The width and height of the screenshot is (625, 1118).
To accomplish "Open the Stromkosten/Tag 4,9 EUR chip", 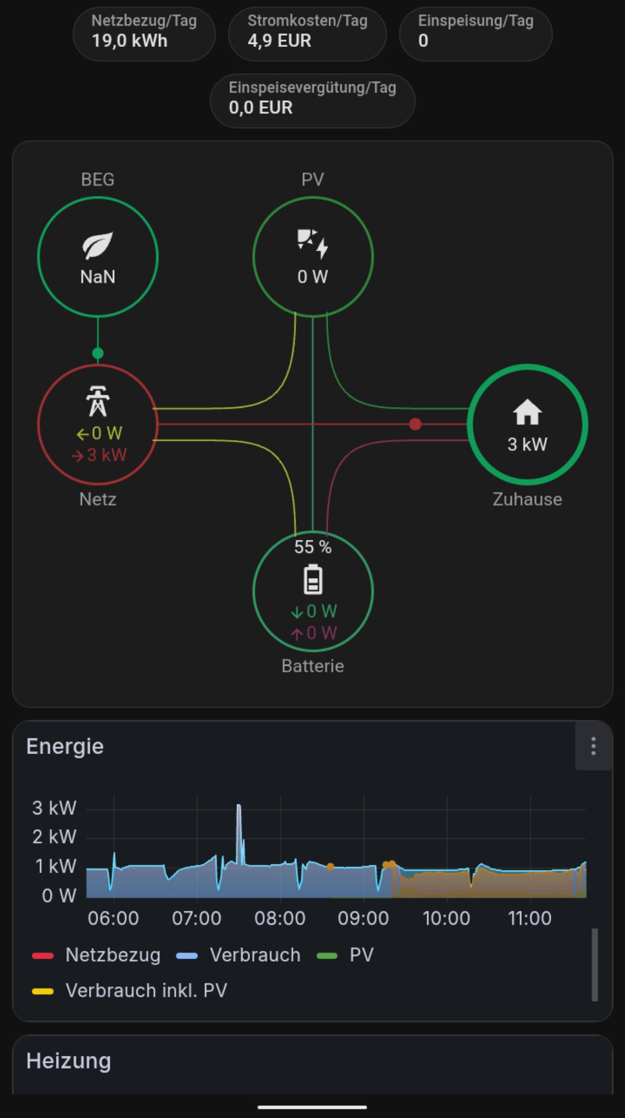I will (x=307, y=34).
